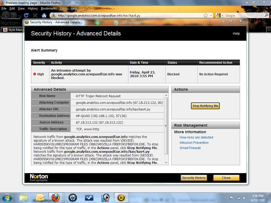Open Firefox from the Windows taskbar
The image size is (271, 203).
56,197
